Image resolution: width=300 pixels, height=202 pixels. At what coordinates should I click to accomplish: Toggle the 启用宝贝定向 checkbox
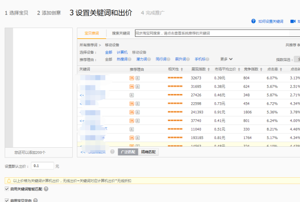coord(7,200)
